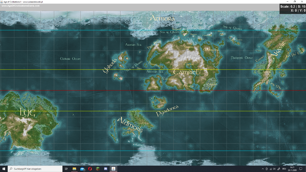
Task: Click the 'Scale: 0.2 | S: 15' readout
Action: (x=293, y=7)
